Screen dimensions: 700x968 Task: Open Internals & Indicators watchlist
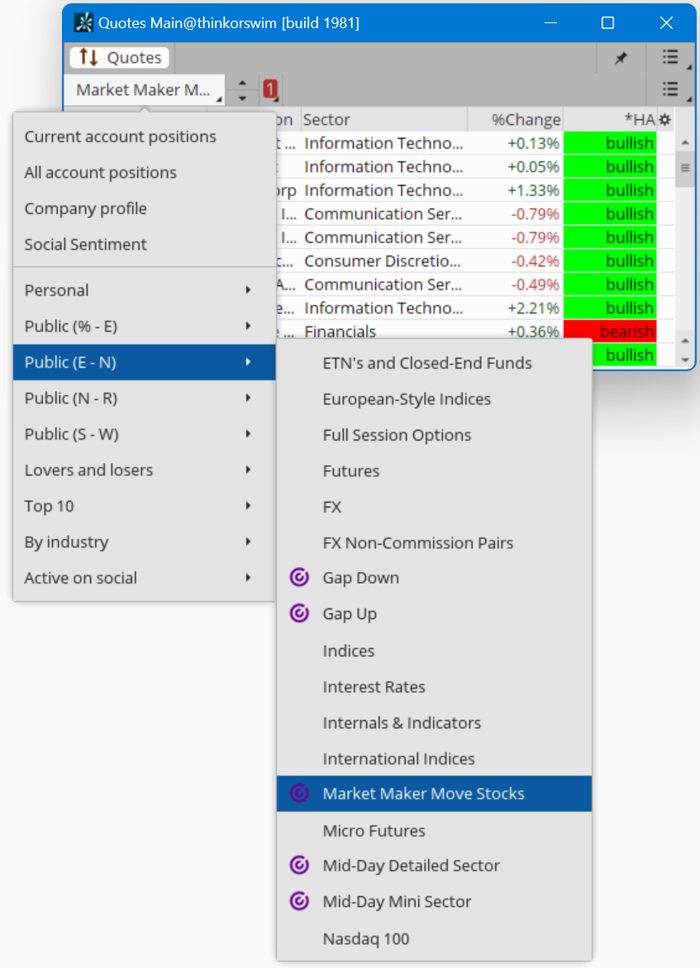pos(434,722)
